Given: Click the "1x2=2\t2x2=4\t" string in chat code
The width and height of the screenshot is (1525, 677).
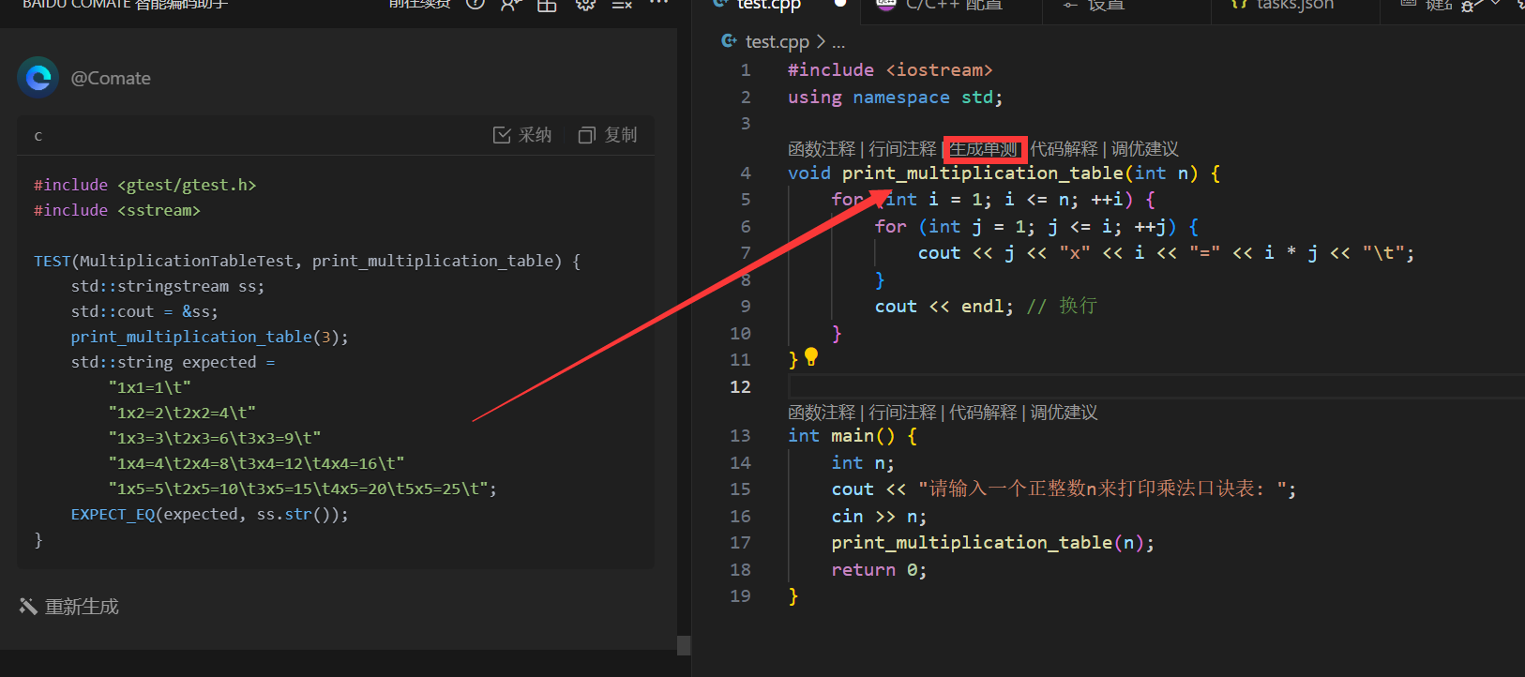Looking at the screenshot, I should point(182,413).
